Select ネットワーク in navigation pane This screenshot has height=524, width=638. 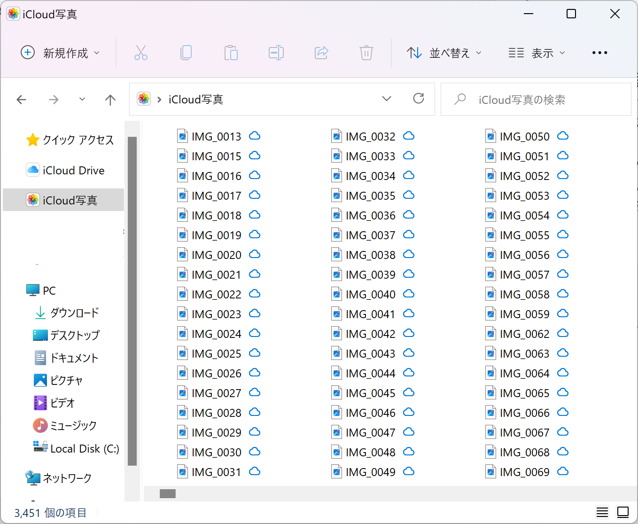click(x=59, y=478)
